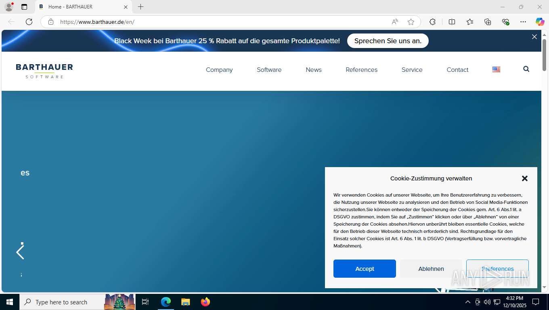Open the References menu item
This screenshot has width=549, height=310.
pos(362,70)
